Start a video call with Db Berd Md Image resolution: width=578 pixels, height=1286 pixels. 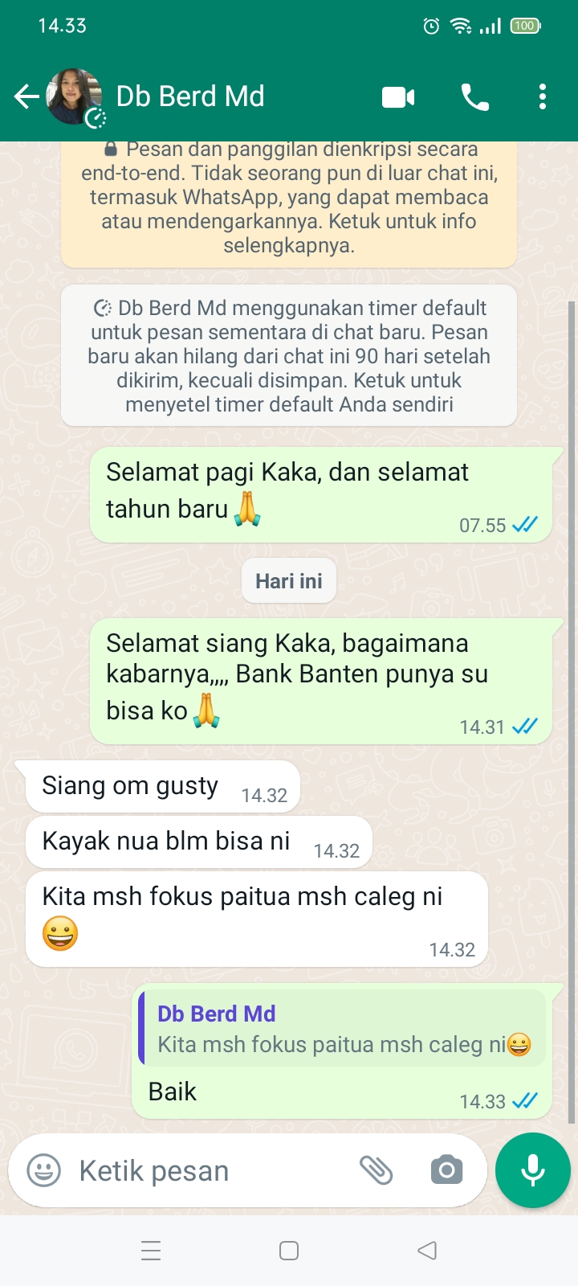pyautogui.click(x=398, y=97)
